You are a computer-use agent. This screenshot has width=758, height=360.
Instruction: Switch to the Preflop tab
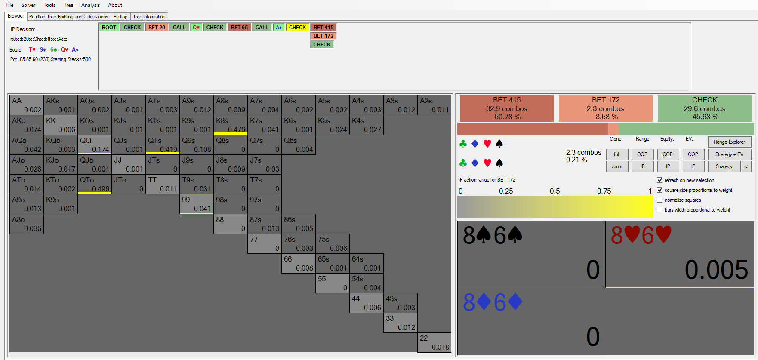pyautogui.click(x=120, y=17)
